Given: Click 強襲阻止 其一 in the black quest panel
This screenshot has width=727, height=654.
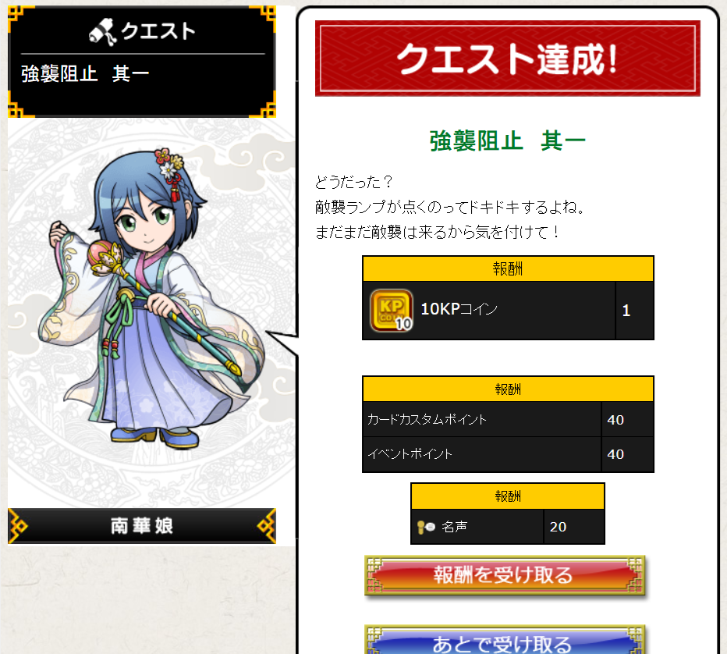Looking at the screenshot, I should click(85, 73).
